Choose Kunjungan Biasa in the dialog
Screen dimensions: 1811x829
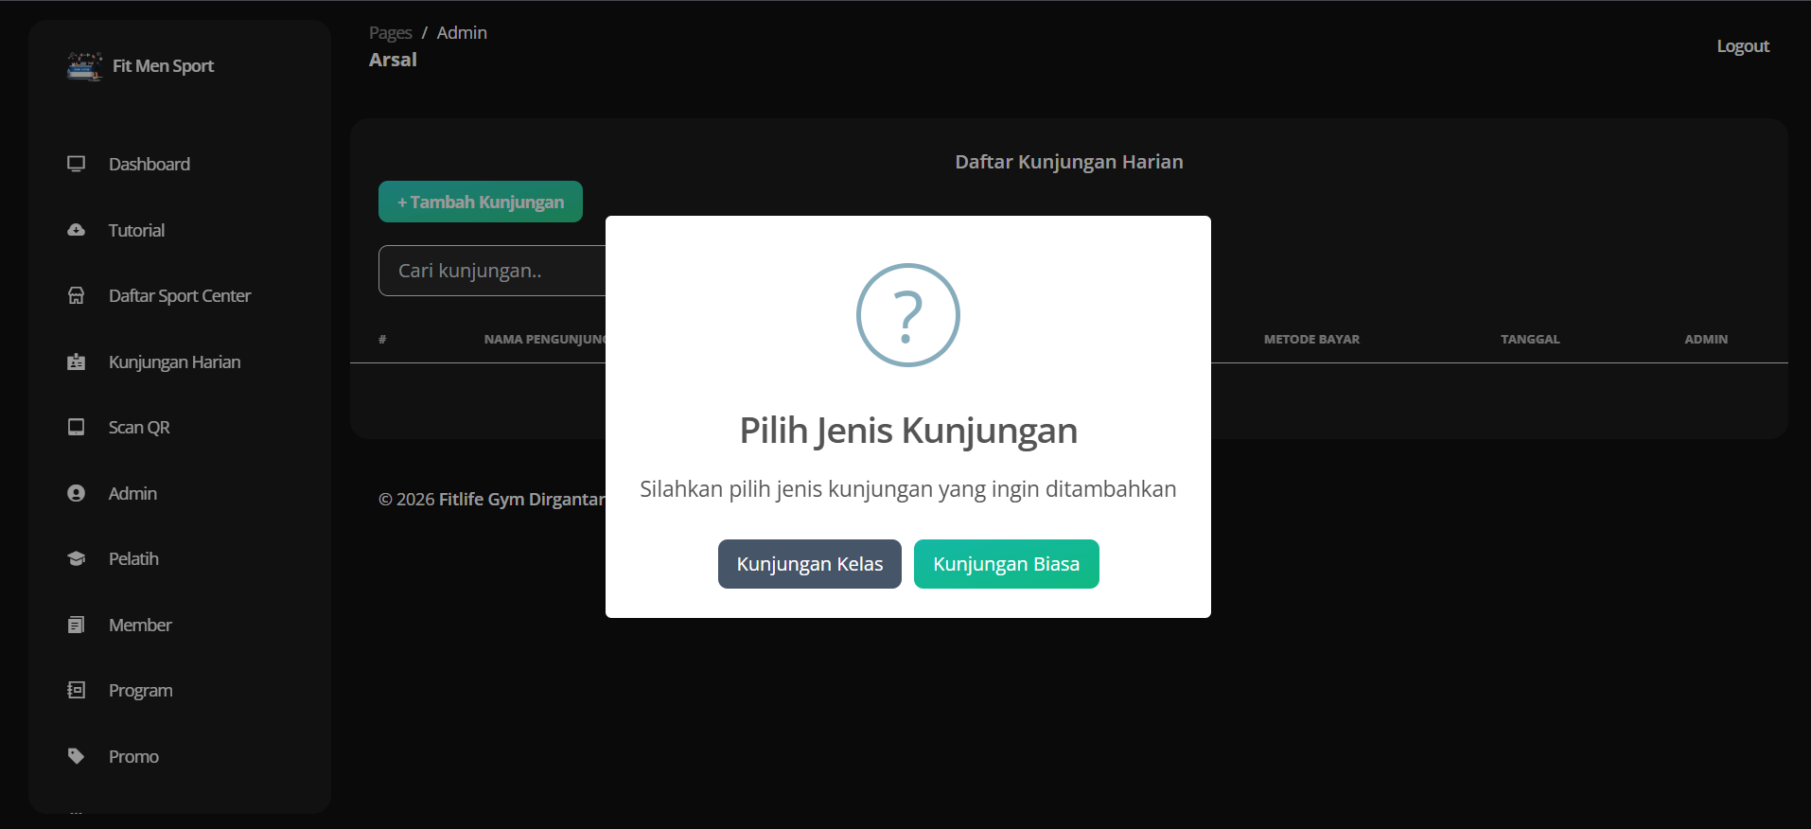coord(1006,564)
